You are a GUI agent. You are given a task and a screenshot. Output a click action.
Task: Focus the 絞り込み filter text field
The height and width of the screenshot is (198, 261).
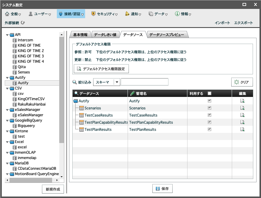click(144, 82)
